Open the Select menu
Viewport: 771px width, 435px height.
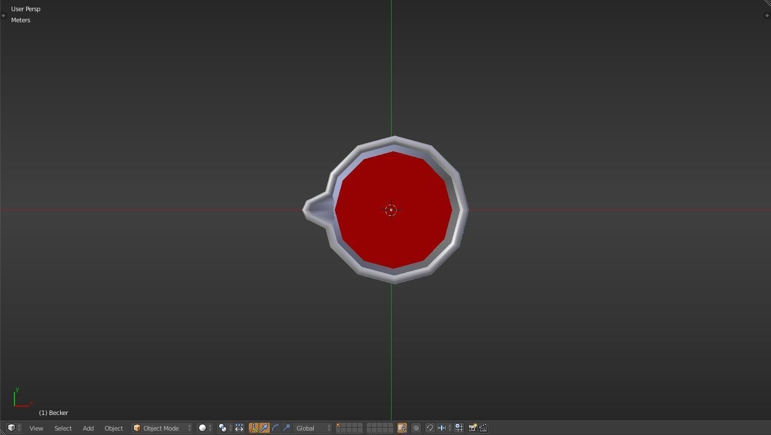coord(63,428)
